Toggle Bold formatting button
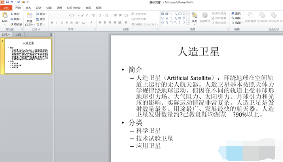Screen dimensions: 283x162 click(52, 23)
